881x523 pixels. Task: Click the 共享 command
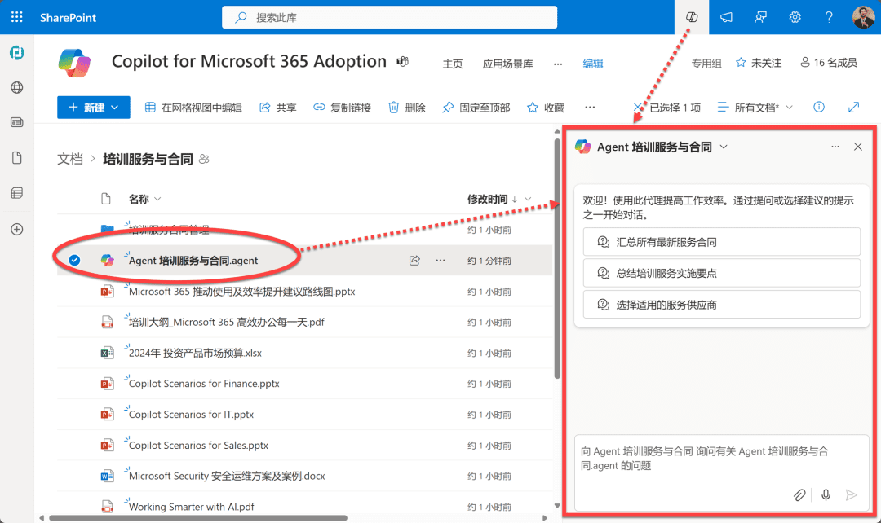click(277, 108)
